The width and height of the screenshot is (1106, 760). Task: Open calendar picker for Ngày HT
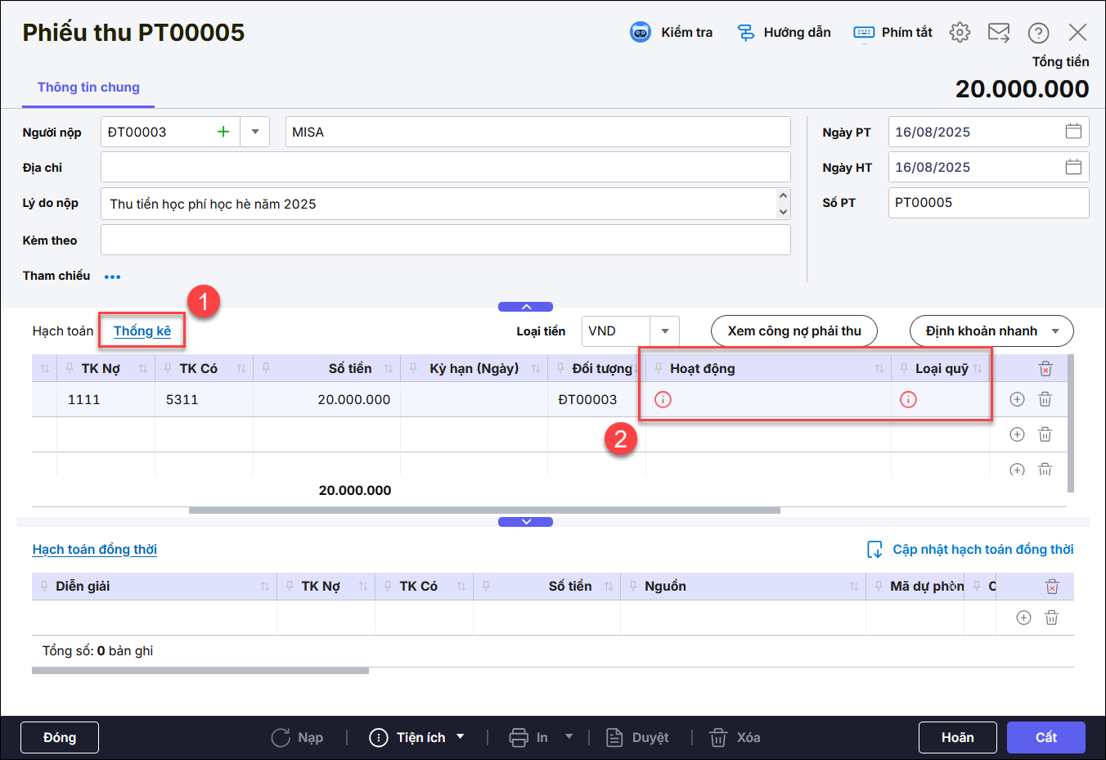[x=1073, y=167]
